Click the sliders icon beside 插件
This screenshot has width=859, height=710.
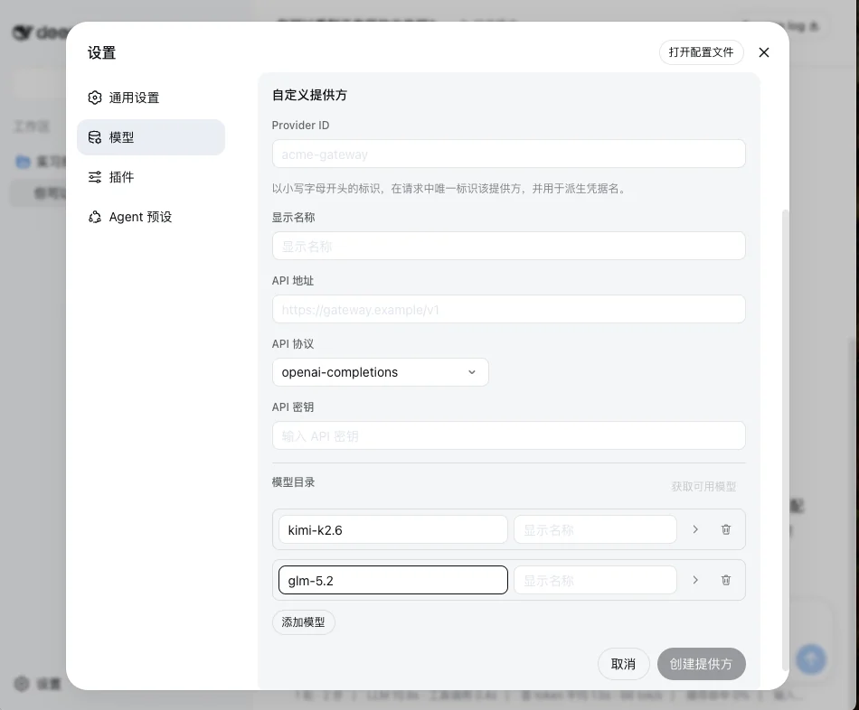[95, 177]
